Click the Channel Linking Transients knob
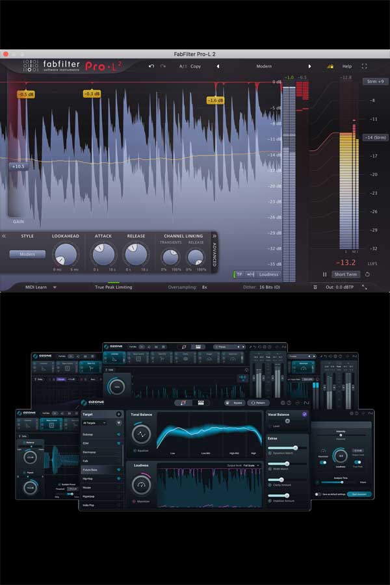Screen dimensions: 390x585 [x=170, y=257]
